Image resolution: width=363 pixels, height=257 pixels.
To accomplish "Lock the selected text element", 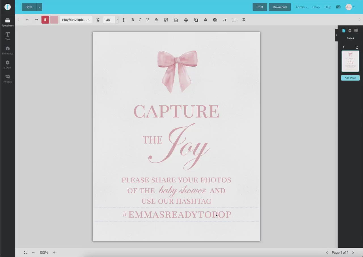I will coord(206,20).
